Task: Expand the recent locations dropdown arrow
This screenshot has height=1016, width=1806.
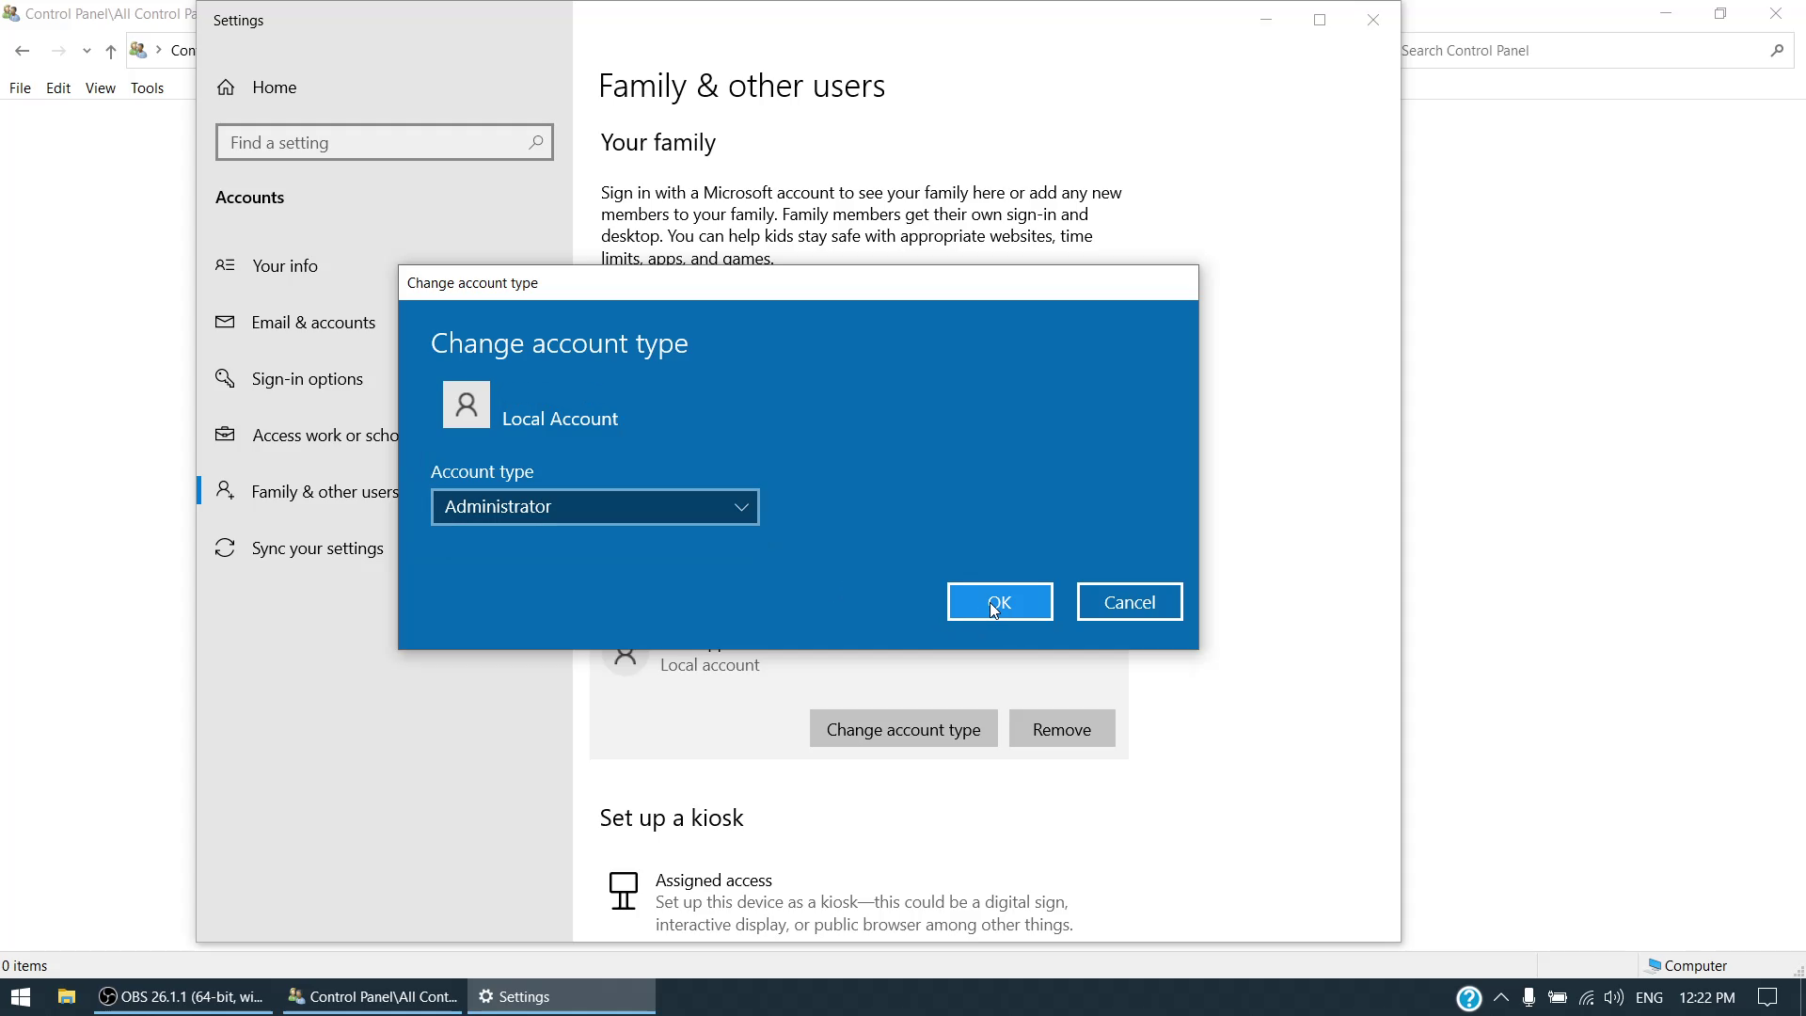Action: coord(87,51)
